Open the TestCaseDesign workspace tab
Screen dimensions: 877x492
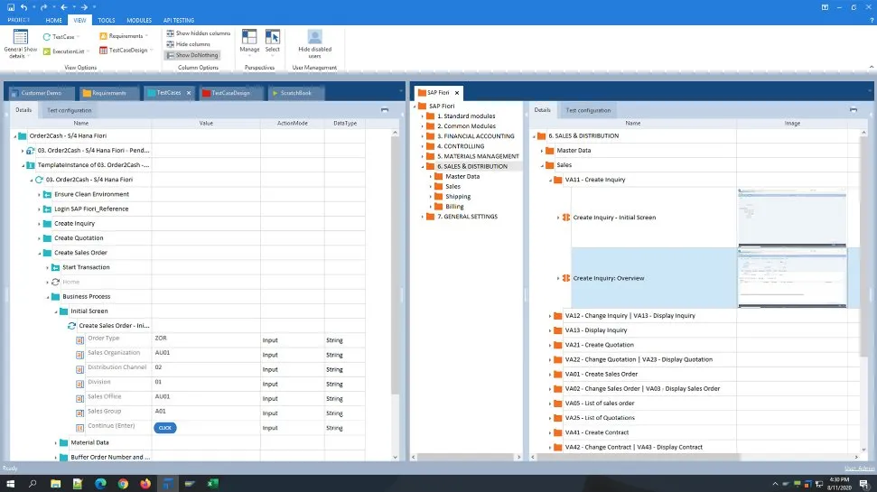(230, 93)
